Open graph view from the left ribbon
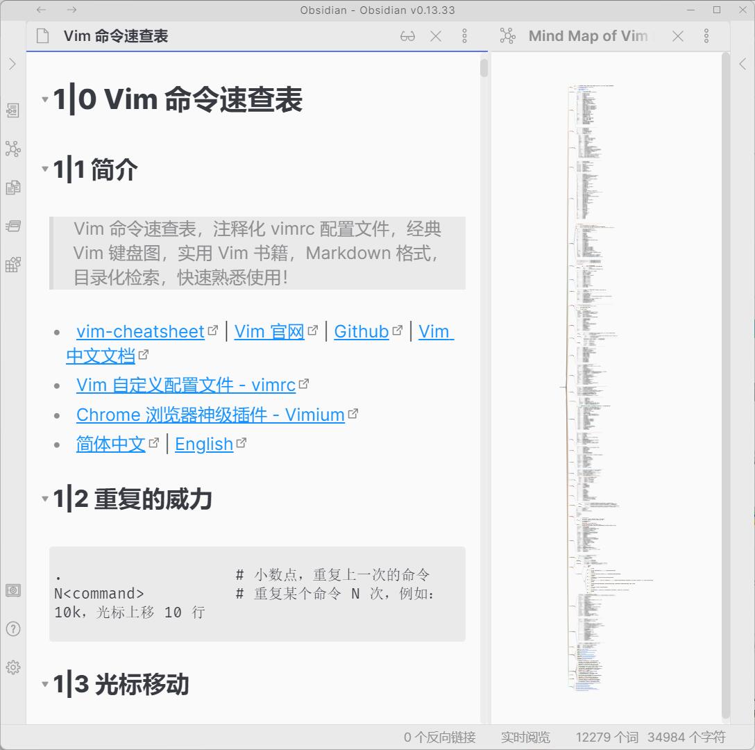 (x=12, y=149)
